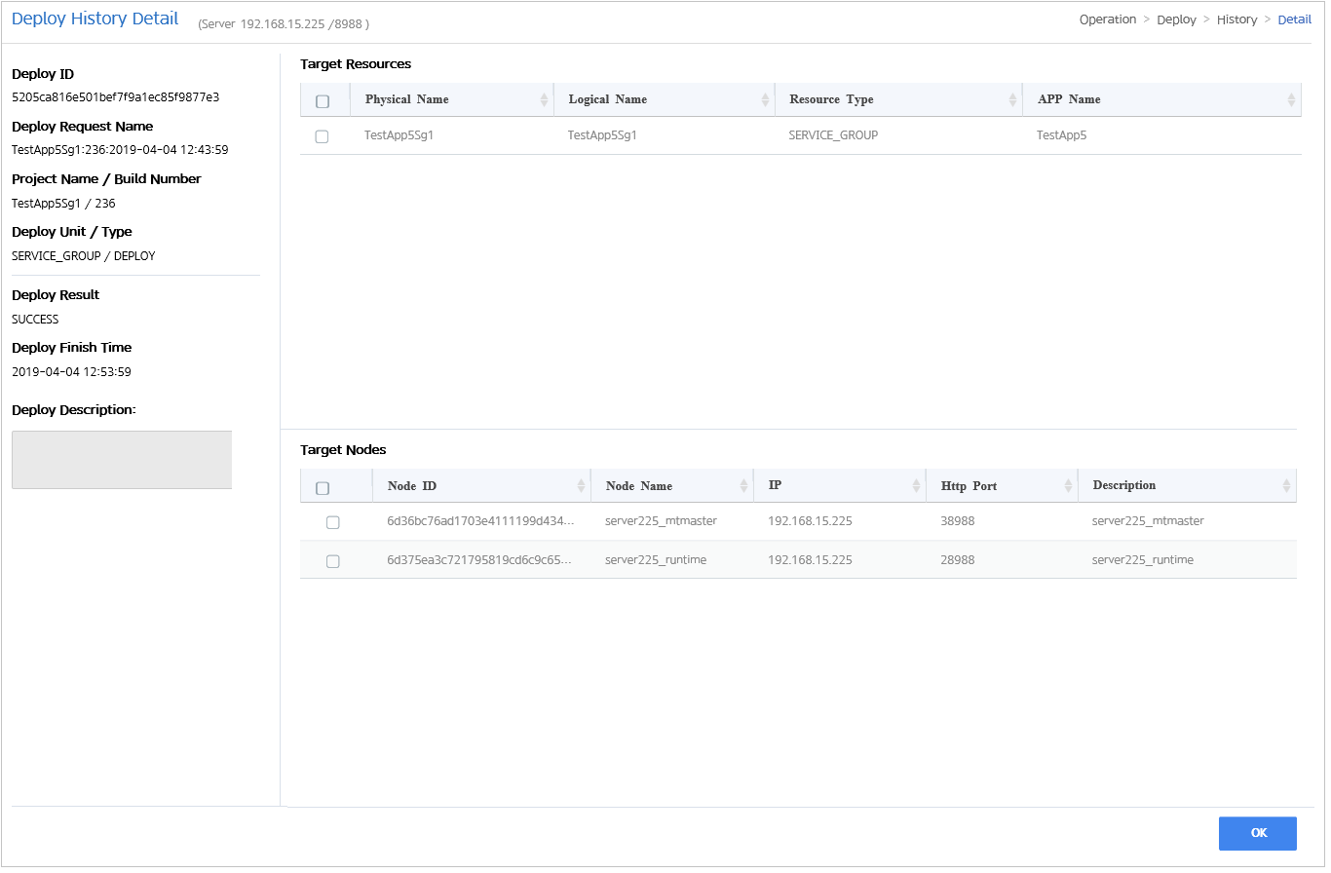Click the OK button
The height and width of the screenshot is (873, 1331).
[1257, 833]
